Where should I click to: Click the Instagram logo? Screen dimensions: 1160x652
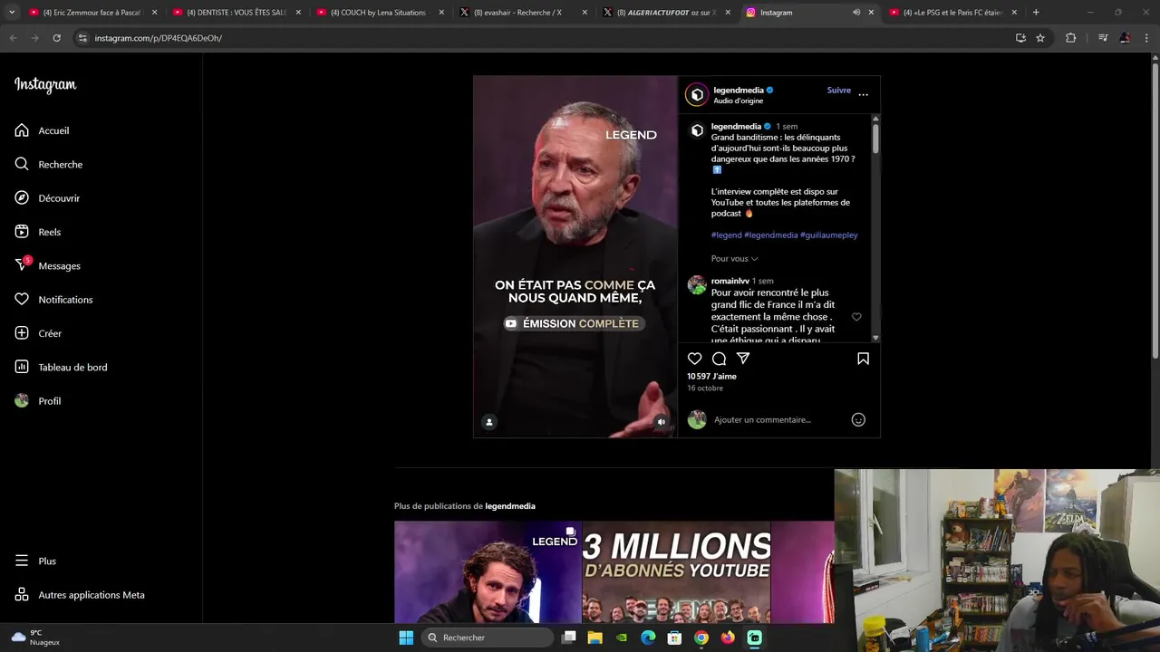coord(45,85)
